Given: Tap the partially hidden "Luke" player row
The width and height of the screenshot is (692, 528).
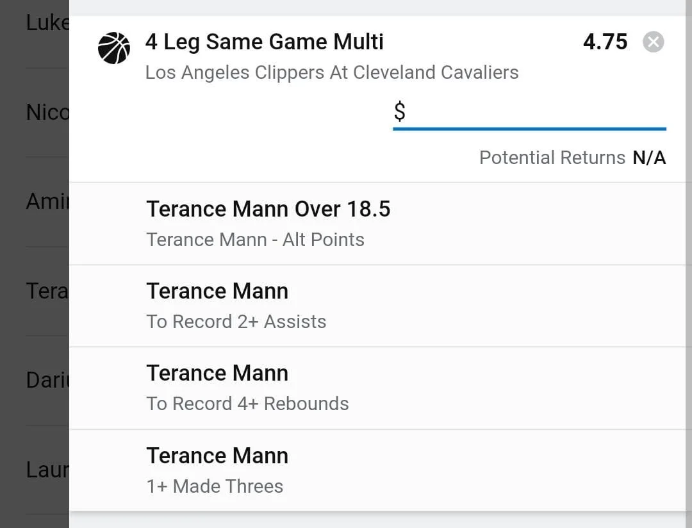Looking at the screenshot, I should pos(46,23).
